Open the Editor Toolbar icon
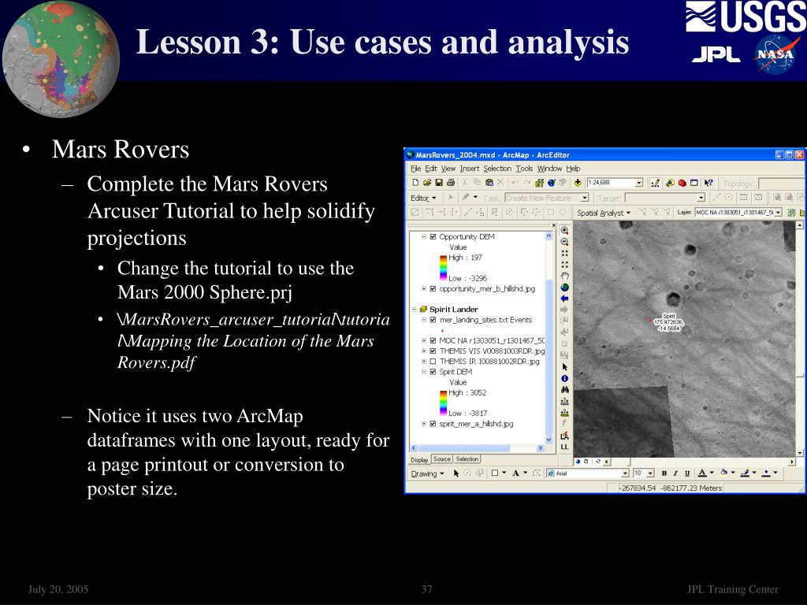This screenshot has height=605, width=807. [655, 183]
